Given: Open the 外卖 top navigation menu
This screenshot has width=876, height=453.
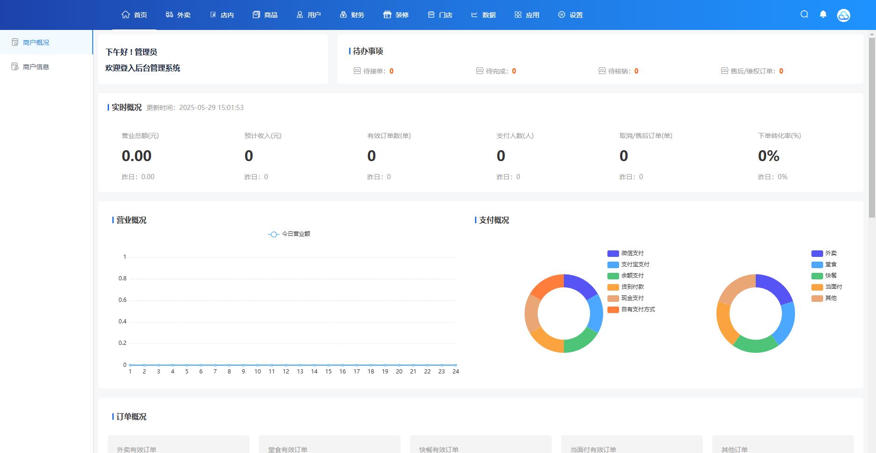Looking at the screenshot, I should coord(178,15).
